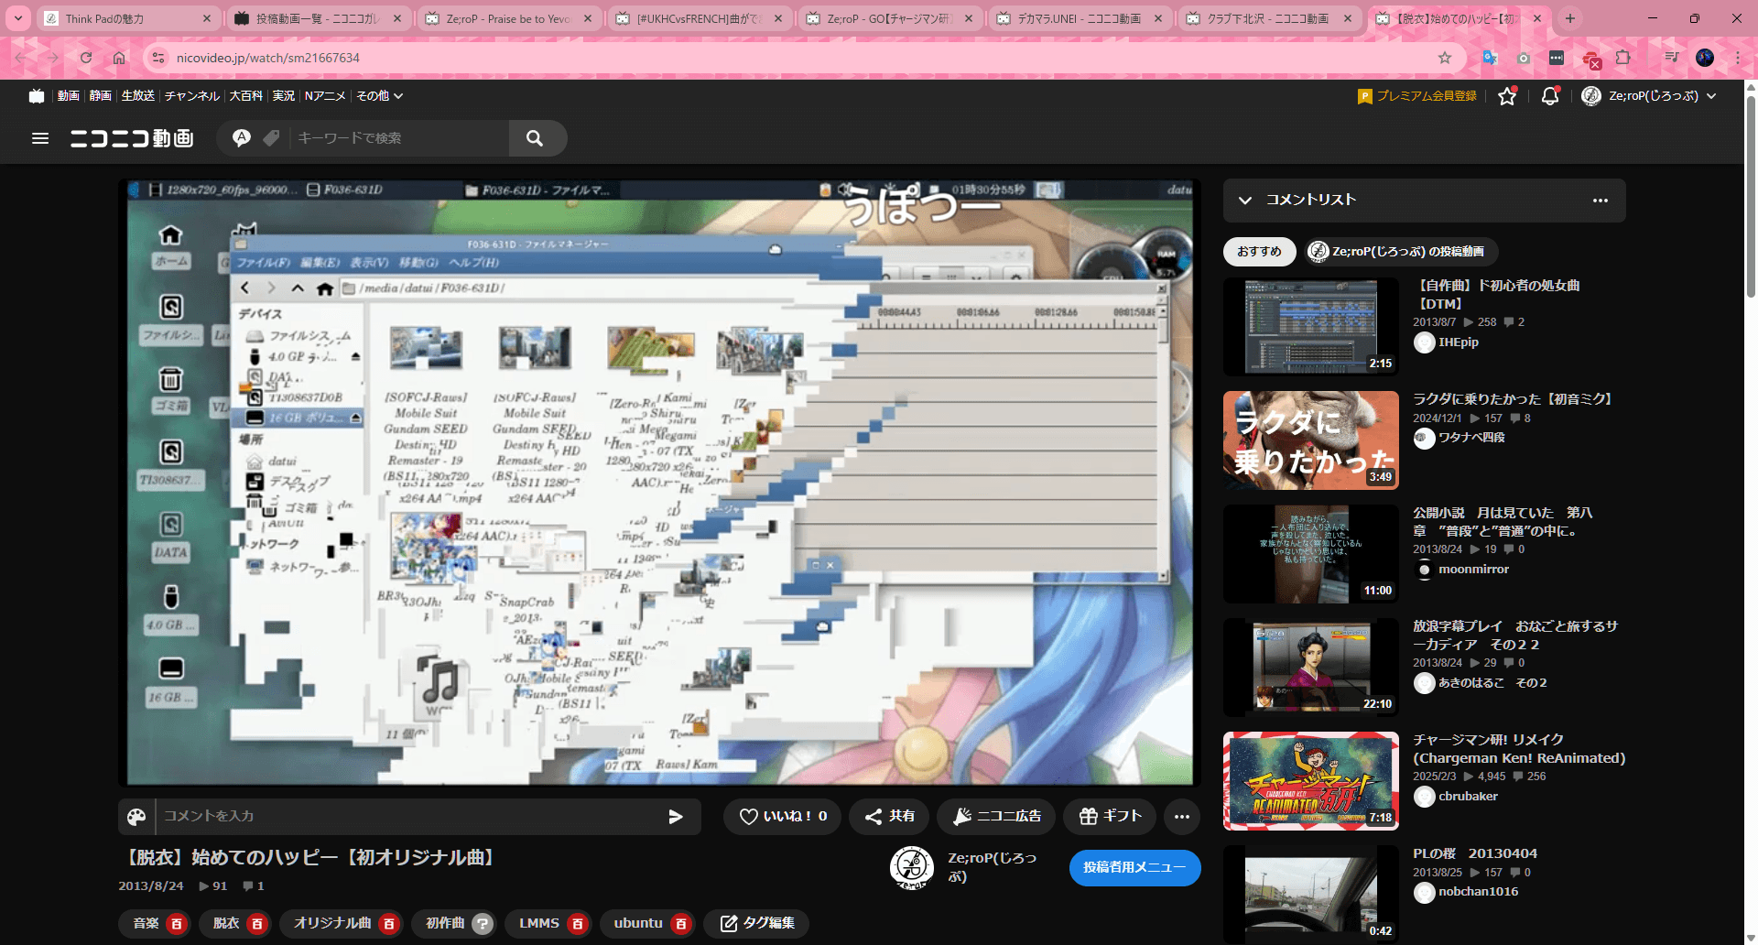Image resolution: width=1758 pixels, height=945 pixels.
Task: Bookmark this page with the star
Action: click(1445, 58)
